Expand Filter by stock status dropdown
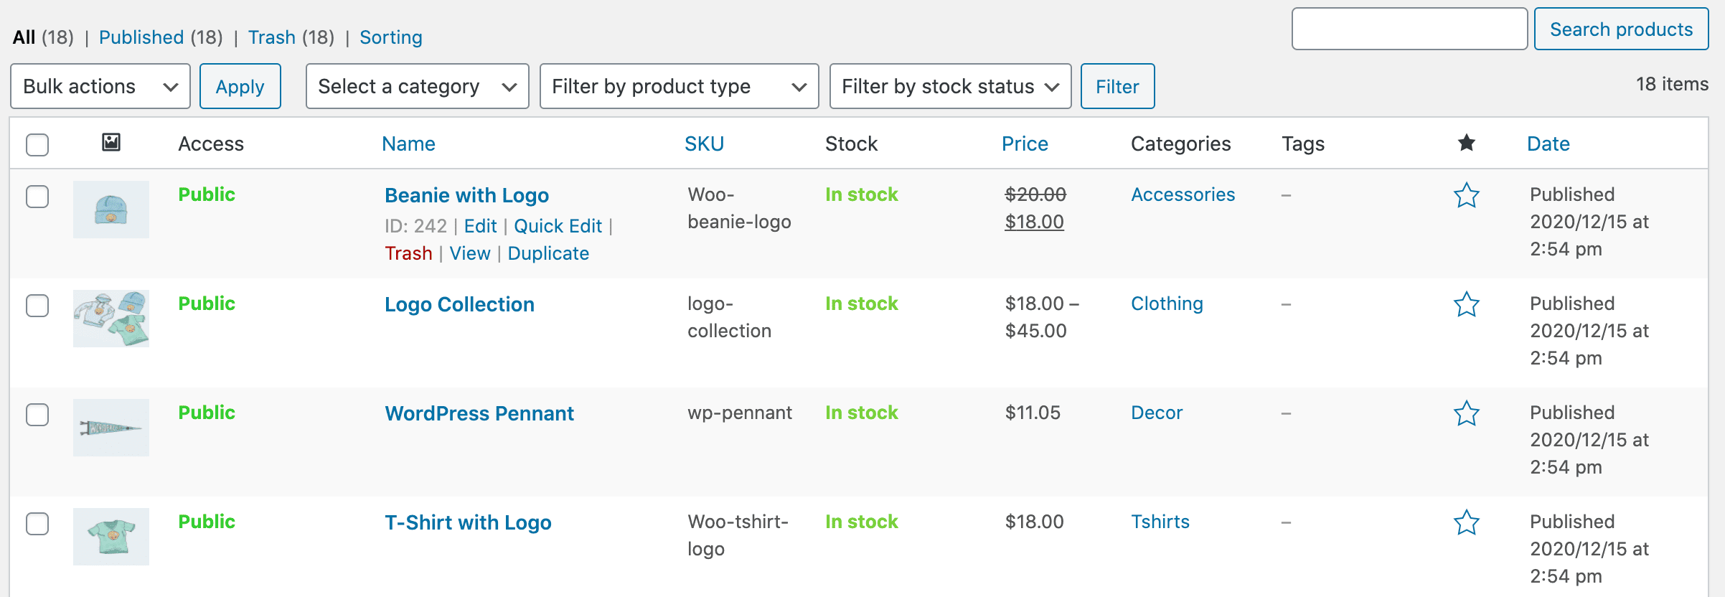 (950, 86)
